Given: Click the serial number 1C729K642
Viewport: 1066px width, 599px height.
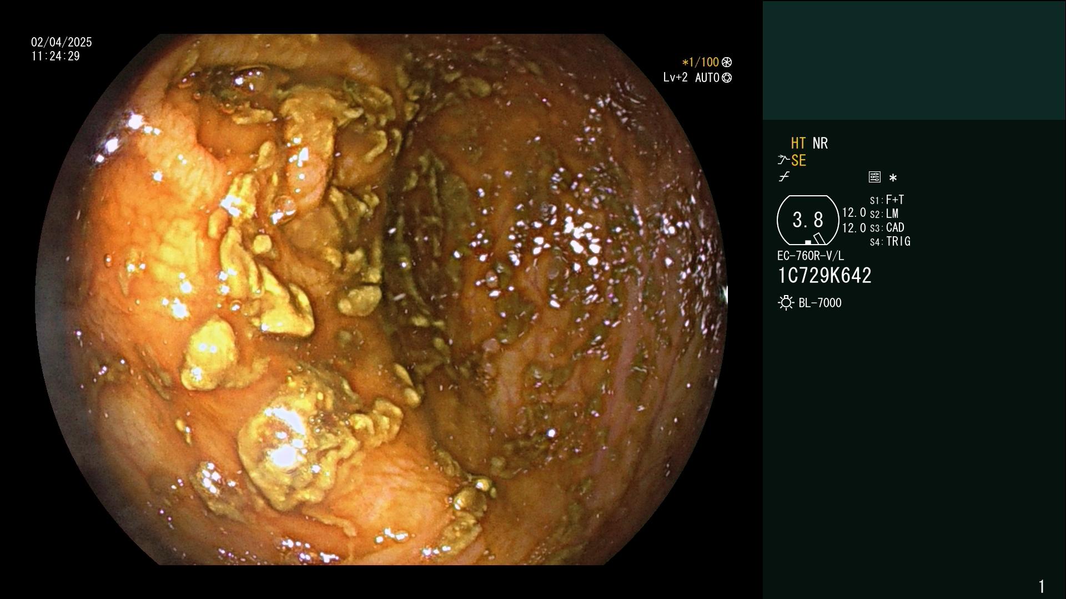Looking at the screenshot, I should pos(824,276).
